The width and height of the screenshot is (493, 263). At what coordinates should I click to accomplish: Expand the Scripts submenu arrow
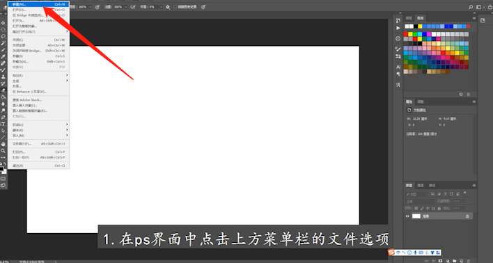[x=67, y=130]
